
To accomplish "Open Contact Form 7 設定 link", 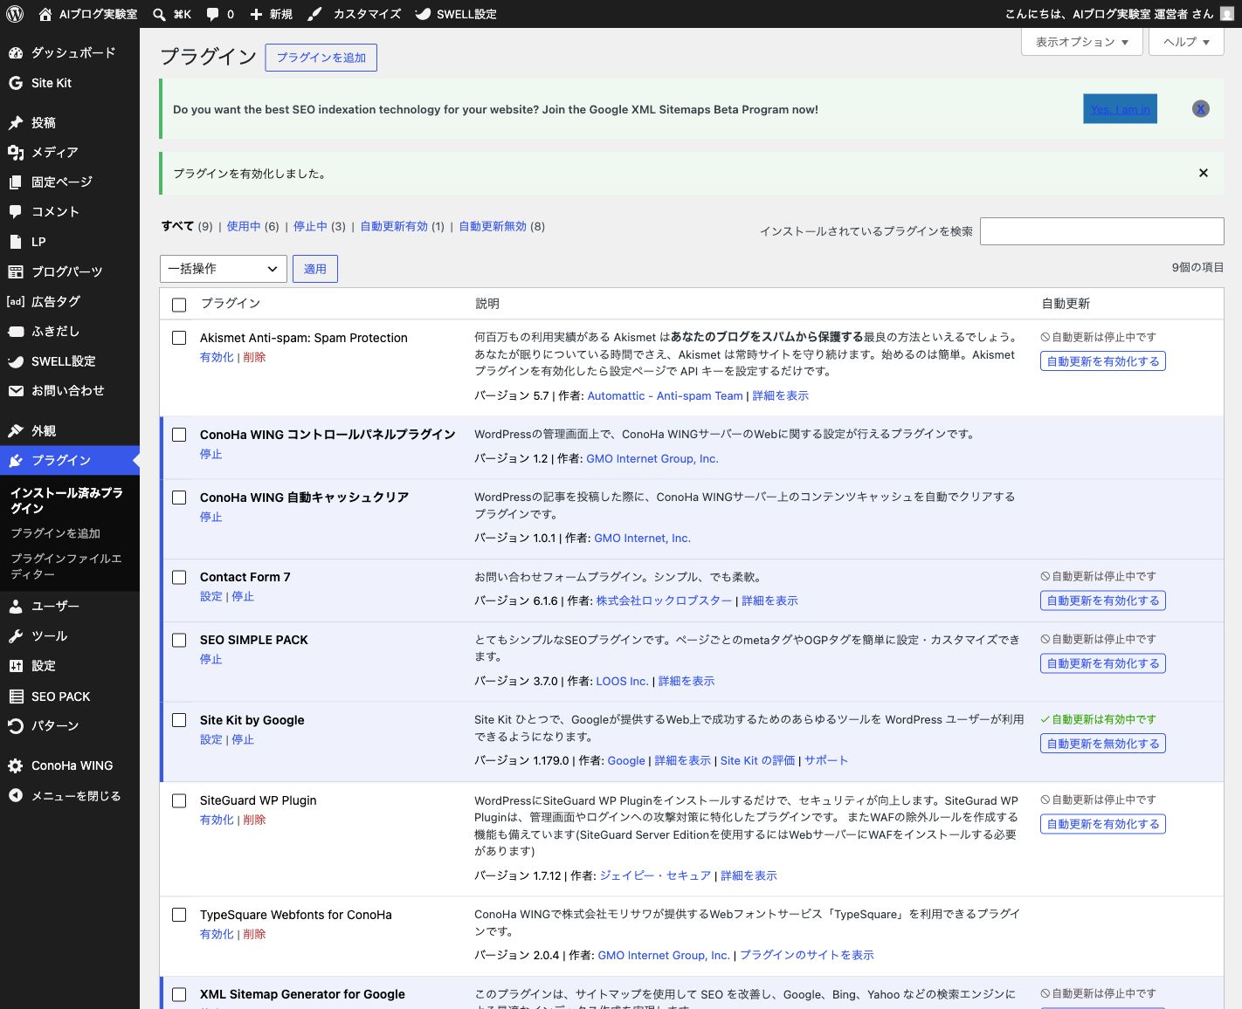I will tap(211, 596).
